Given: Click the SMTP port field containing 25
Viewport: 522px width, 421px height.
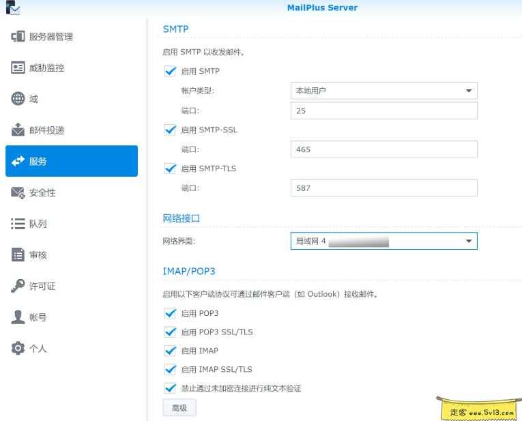Looking at the screenshot, I should coord(383,111).
